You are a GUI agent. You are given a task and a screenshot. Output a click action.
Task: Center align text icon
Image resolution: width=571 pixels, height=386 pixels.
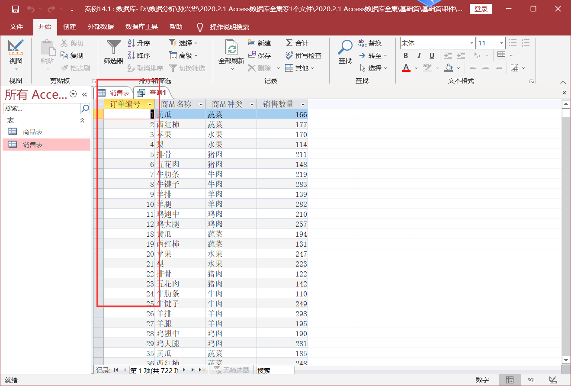click(x=486, y=68)
